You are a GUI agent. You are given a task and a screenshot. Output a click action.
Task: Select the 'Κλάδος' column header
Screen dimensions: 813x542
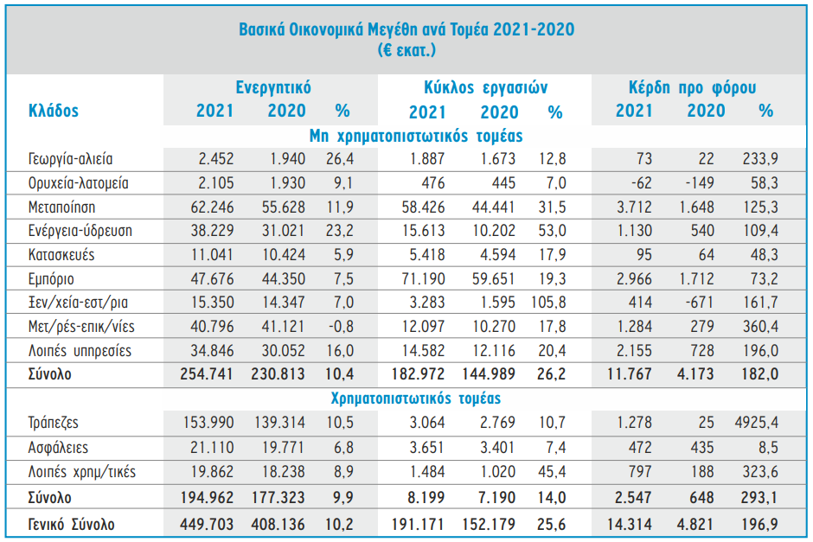click(x=54, y=111)
